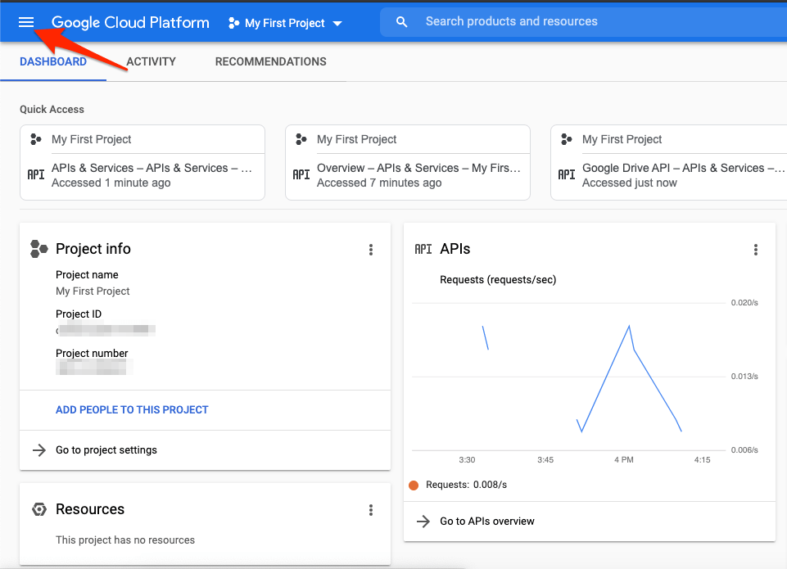
Task: Click the Project info hexagon icon
Action: (38, 249)
